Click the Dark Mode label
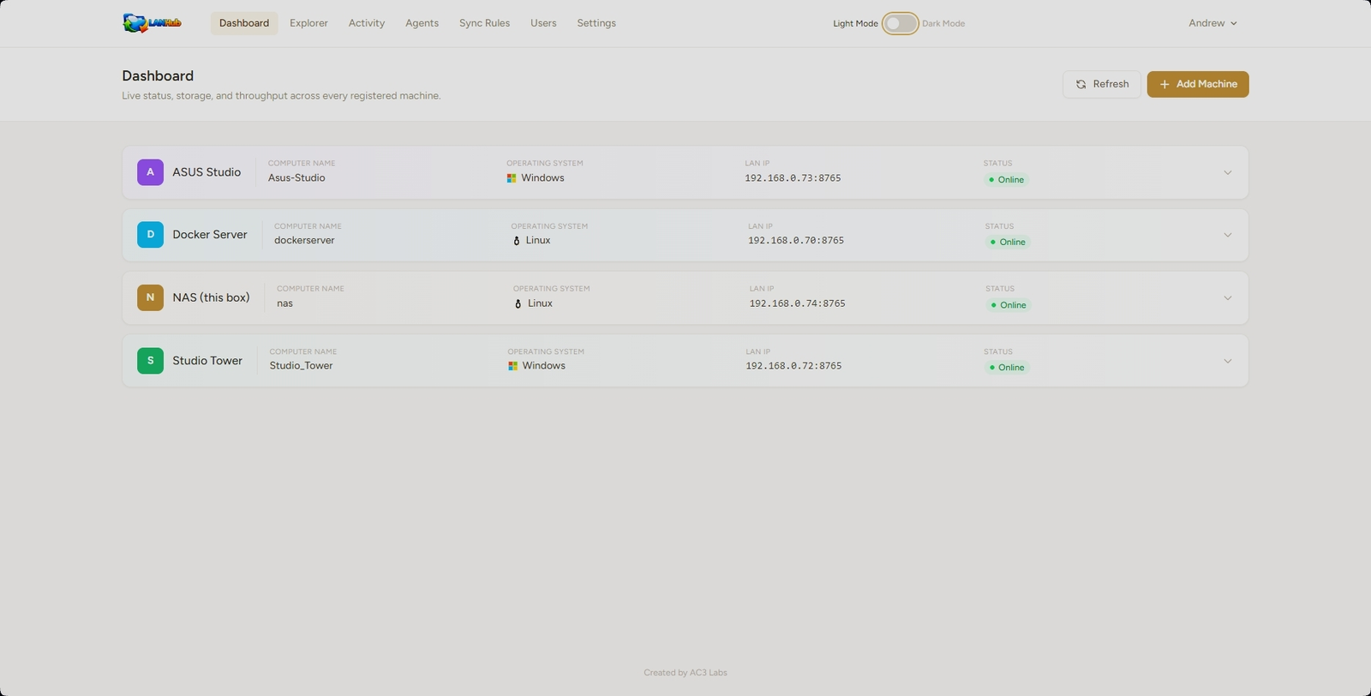The image size is (1371, 696). coord(943,24)
